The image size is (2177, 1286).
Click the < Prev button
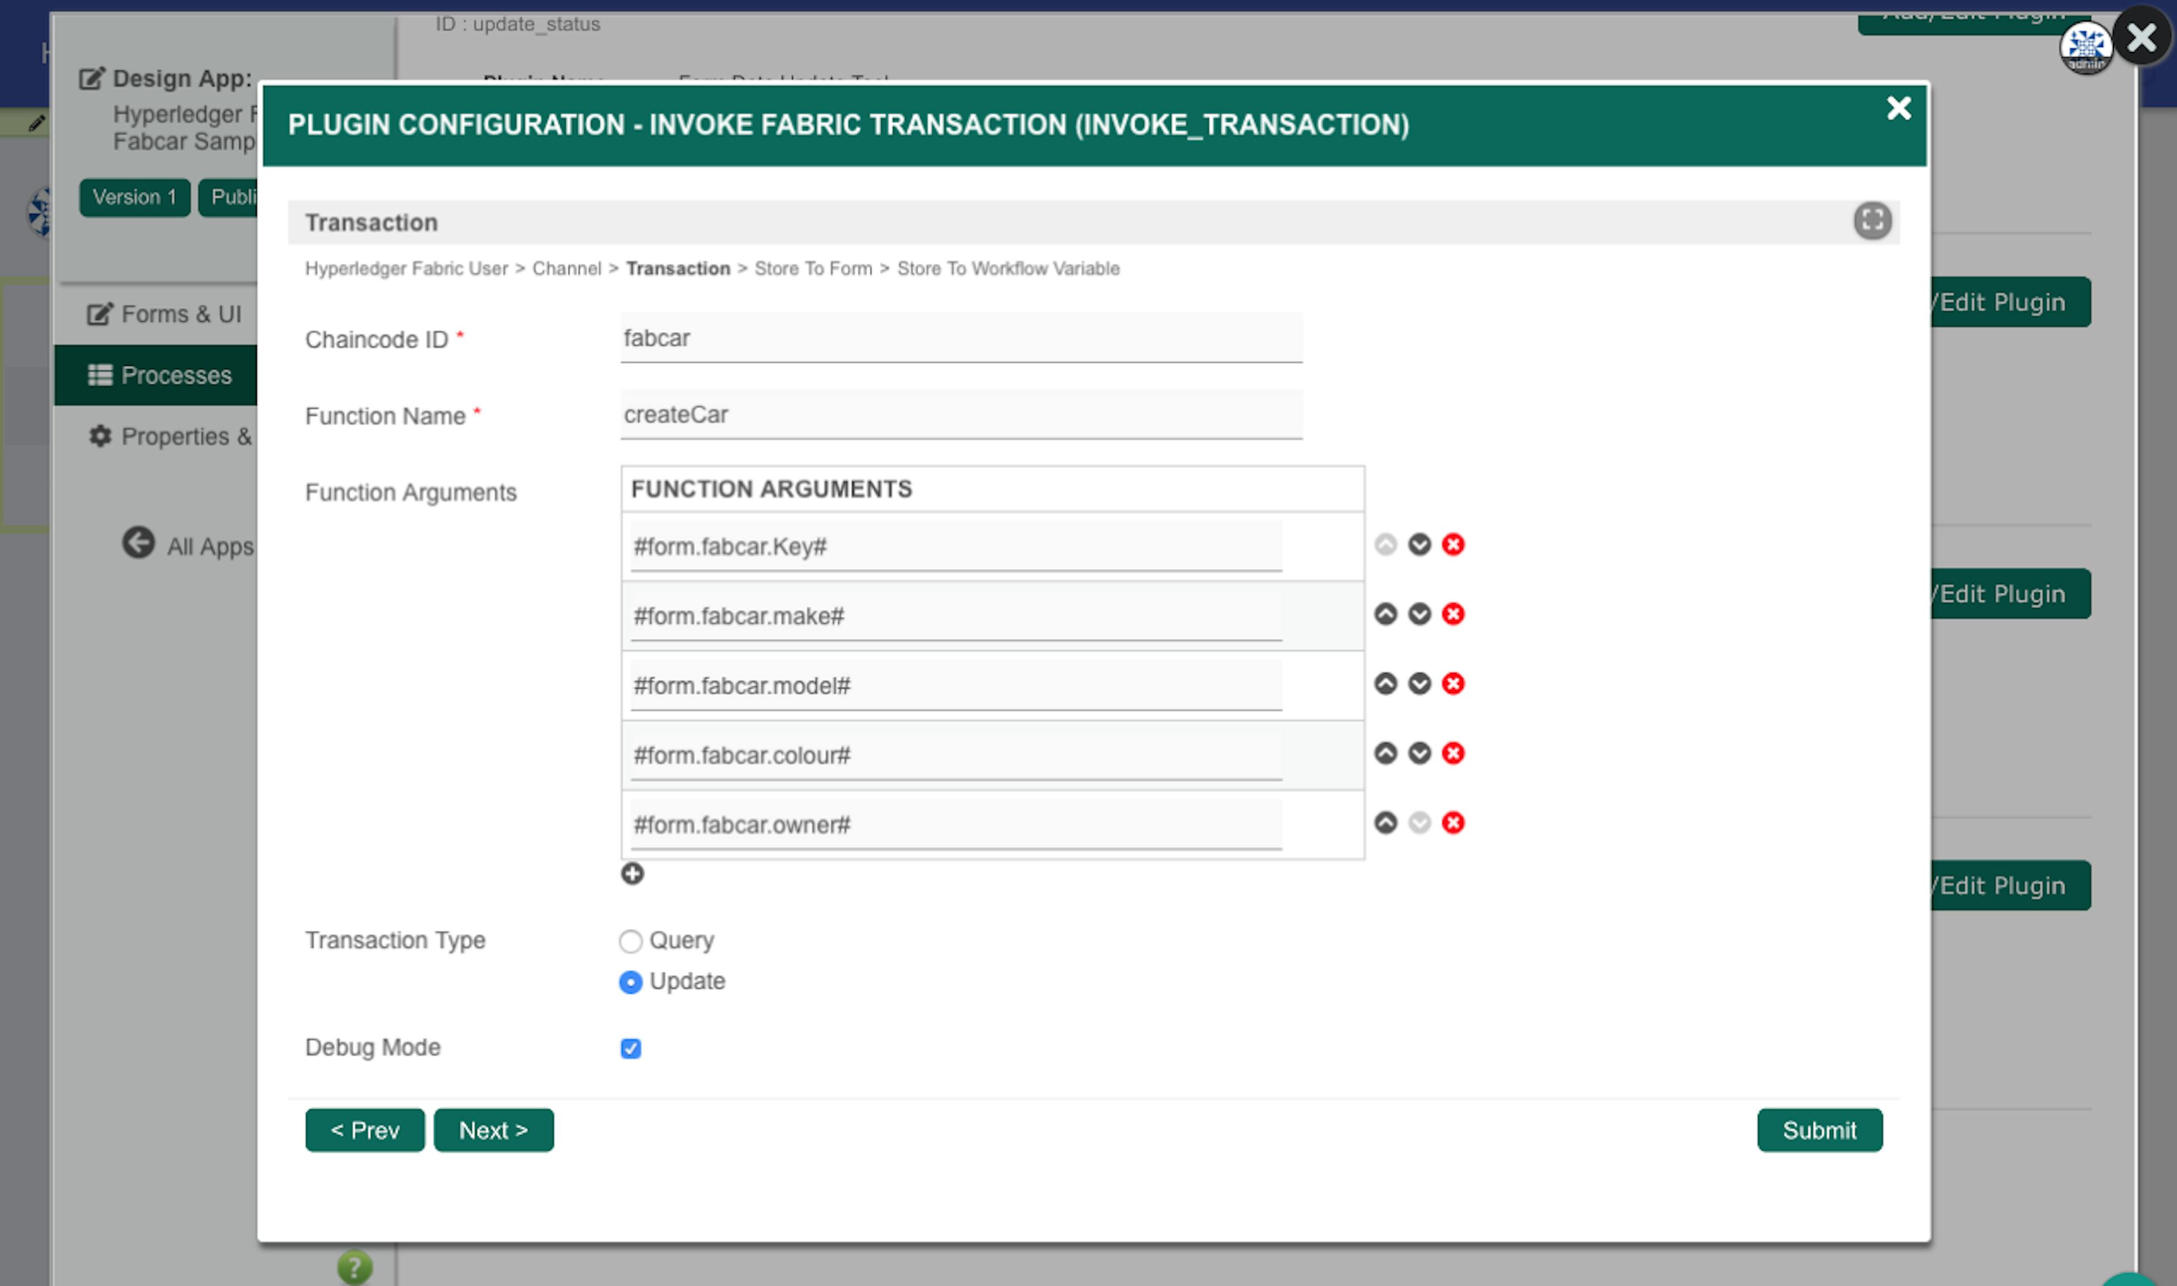pyautogui.click(x=365, y=1130)
